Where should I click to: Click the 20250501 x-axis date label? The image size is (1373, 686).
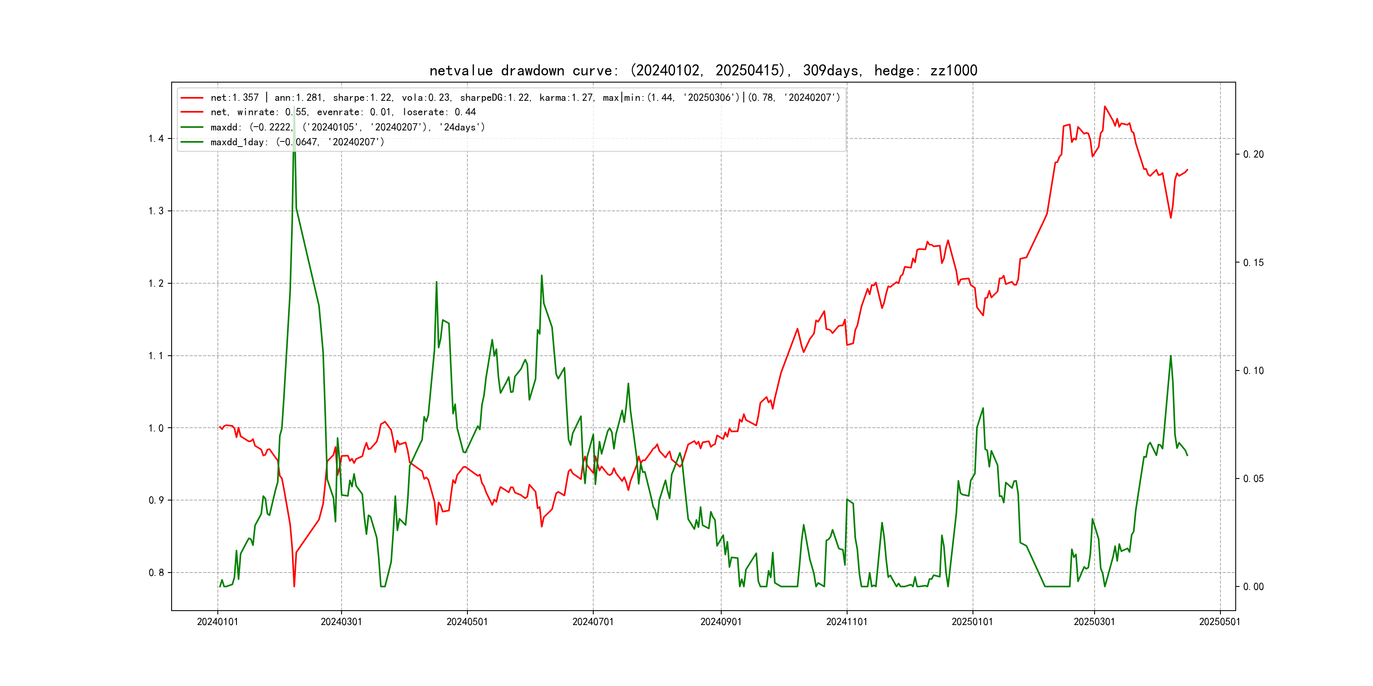click(x=1220, y=622)
